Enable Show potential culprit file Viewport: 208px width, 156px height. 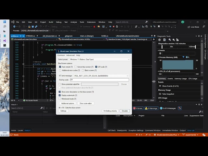click(60, 84)
